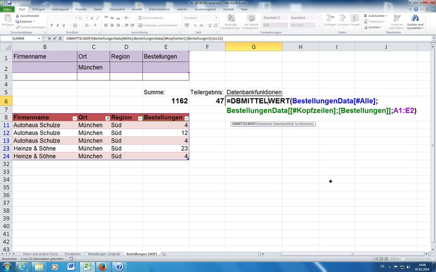This screenshot has width=436, height=272.
Task: Open Firefox from the taskbar
Action: pos(102,267)
